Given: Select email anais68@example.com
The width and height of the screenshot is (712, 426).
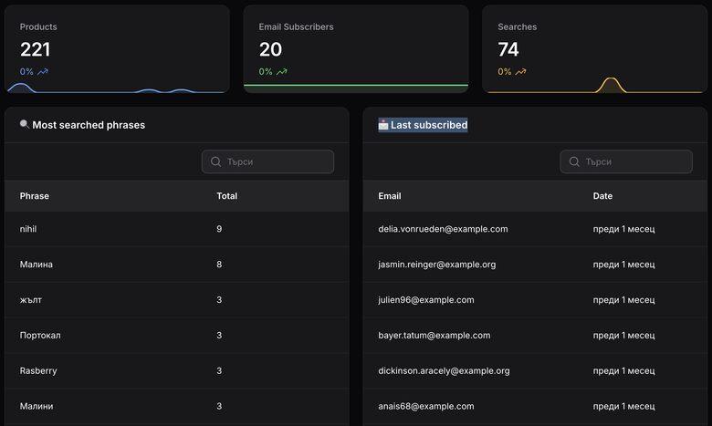Looking at the screenshot, I should point(426,406).
